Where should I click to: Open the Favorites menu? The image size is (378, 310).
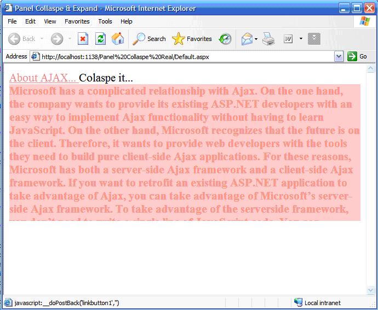[77, 21]
